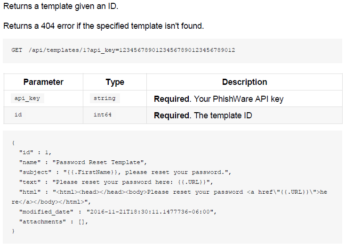Click the Type column header

click(115, 82)
